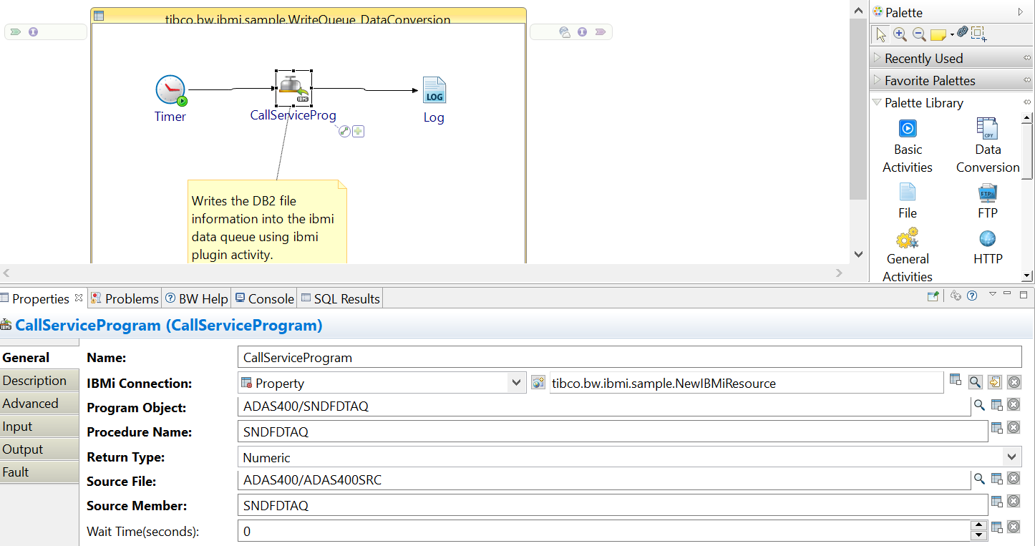This screenshot has width=1035, height=546.
Task: Choose the marquee selection tool in Palette
Action: point(978,34)
